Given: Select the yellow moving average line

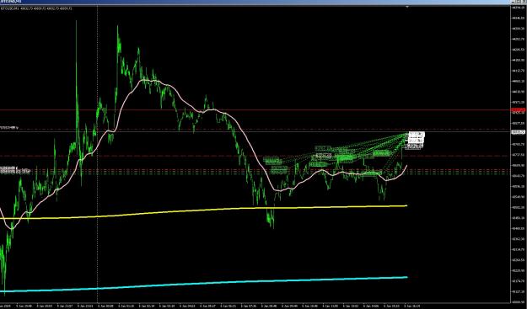Looking at the screenshot, I should pyautogui.click(x=203, y=210).
